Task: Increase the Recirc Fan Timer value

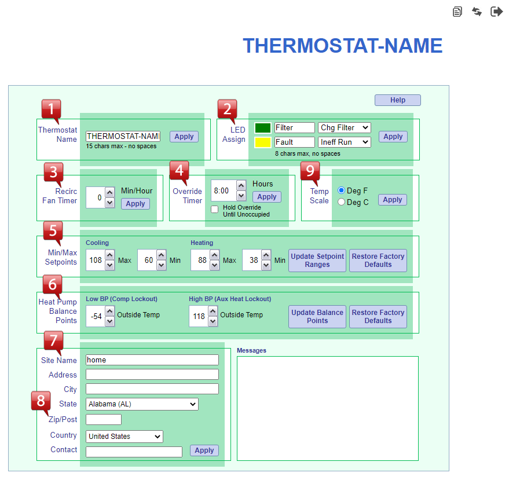Action: tap(110, 192)
